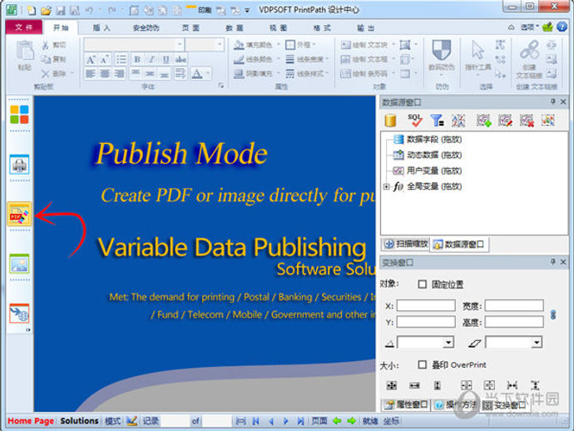Click the blue help question icon

(x=562, y=27)
